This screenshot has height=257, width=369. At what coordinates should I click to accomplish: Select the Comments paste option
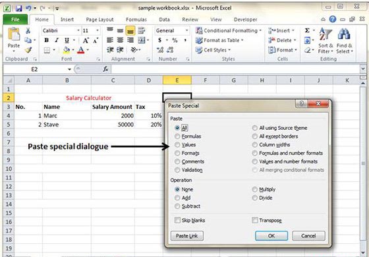tap(190, 161)
